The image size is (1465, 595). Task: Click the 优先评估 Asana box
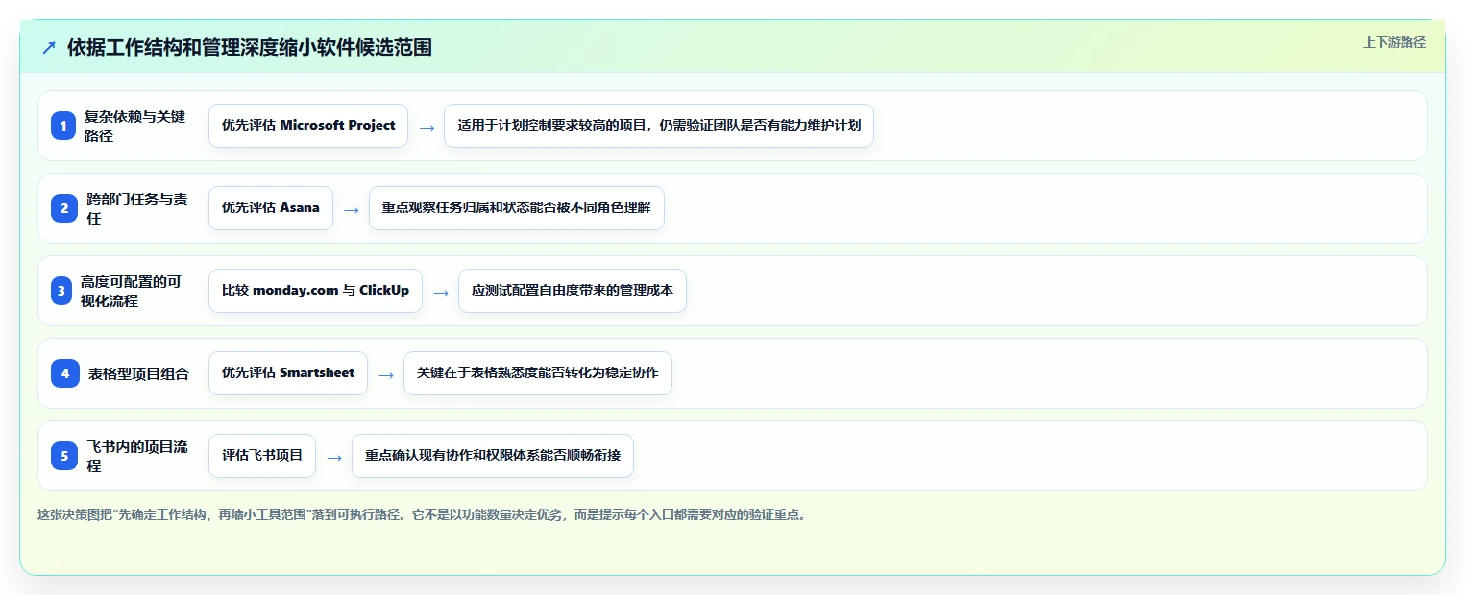tap(271, 208)
